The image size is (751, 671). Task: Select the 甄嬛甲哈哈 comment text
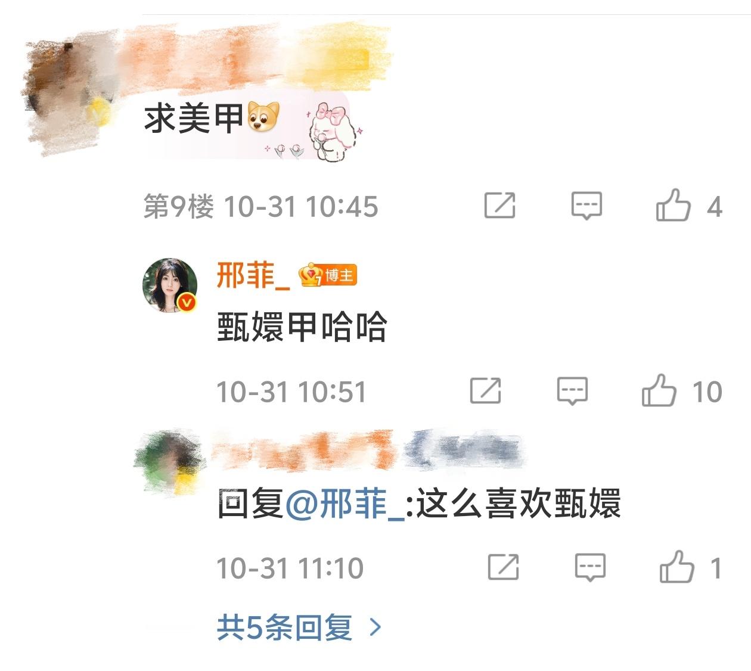pyautogui.click(x=302, y=327)
